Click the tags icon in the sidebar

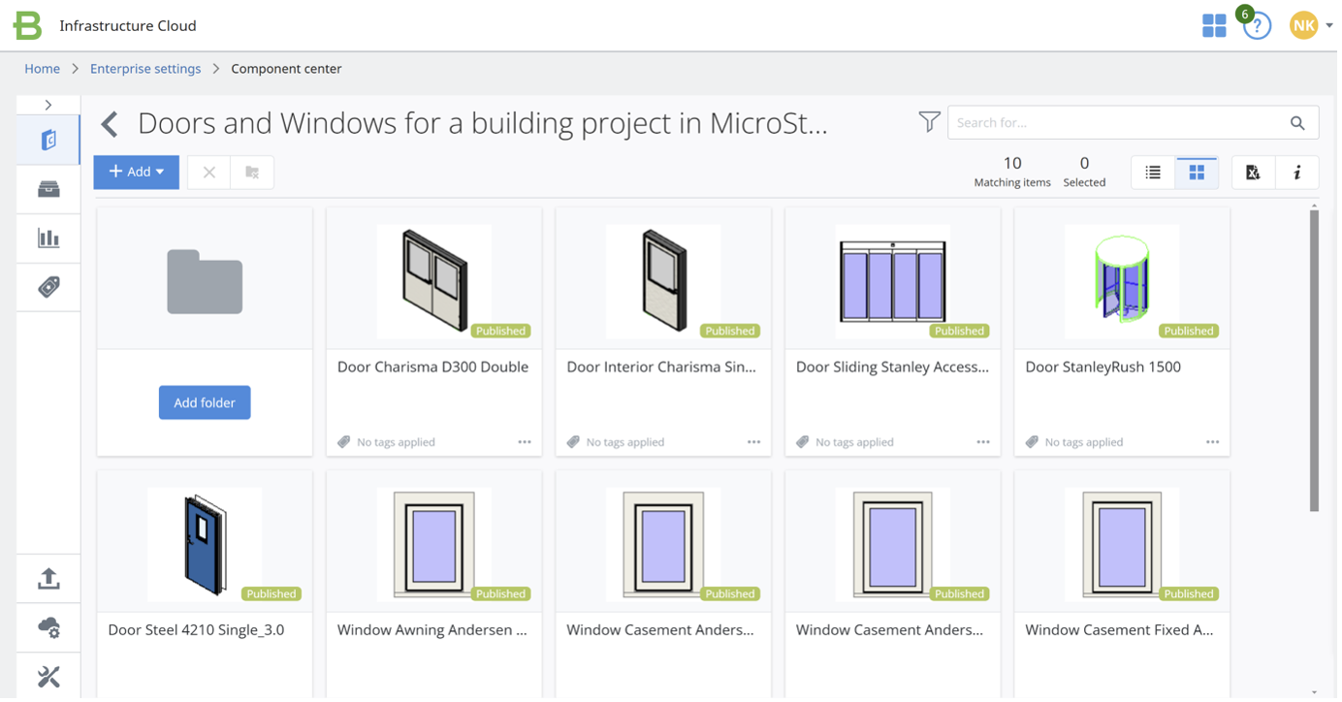[x=48, y=287]
